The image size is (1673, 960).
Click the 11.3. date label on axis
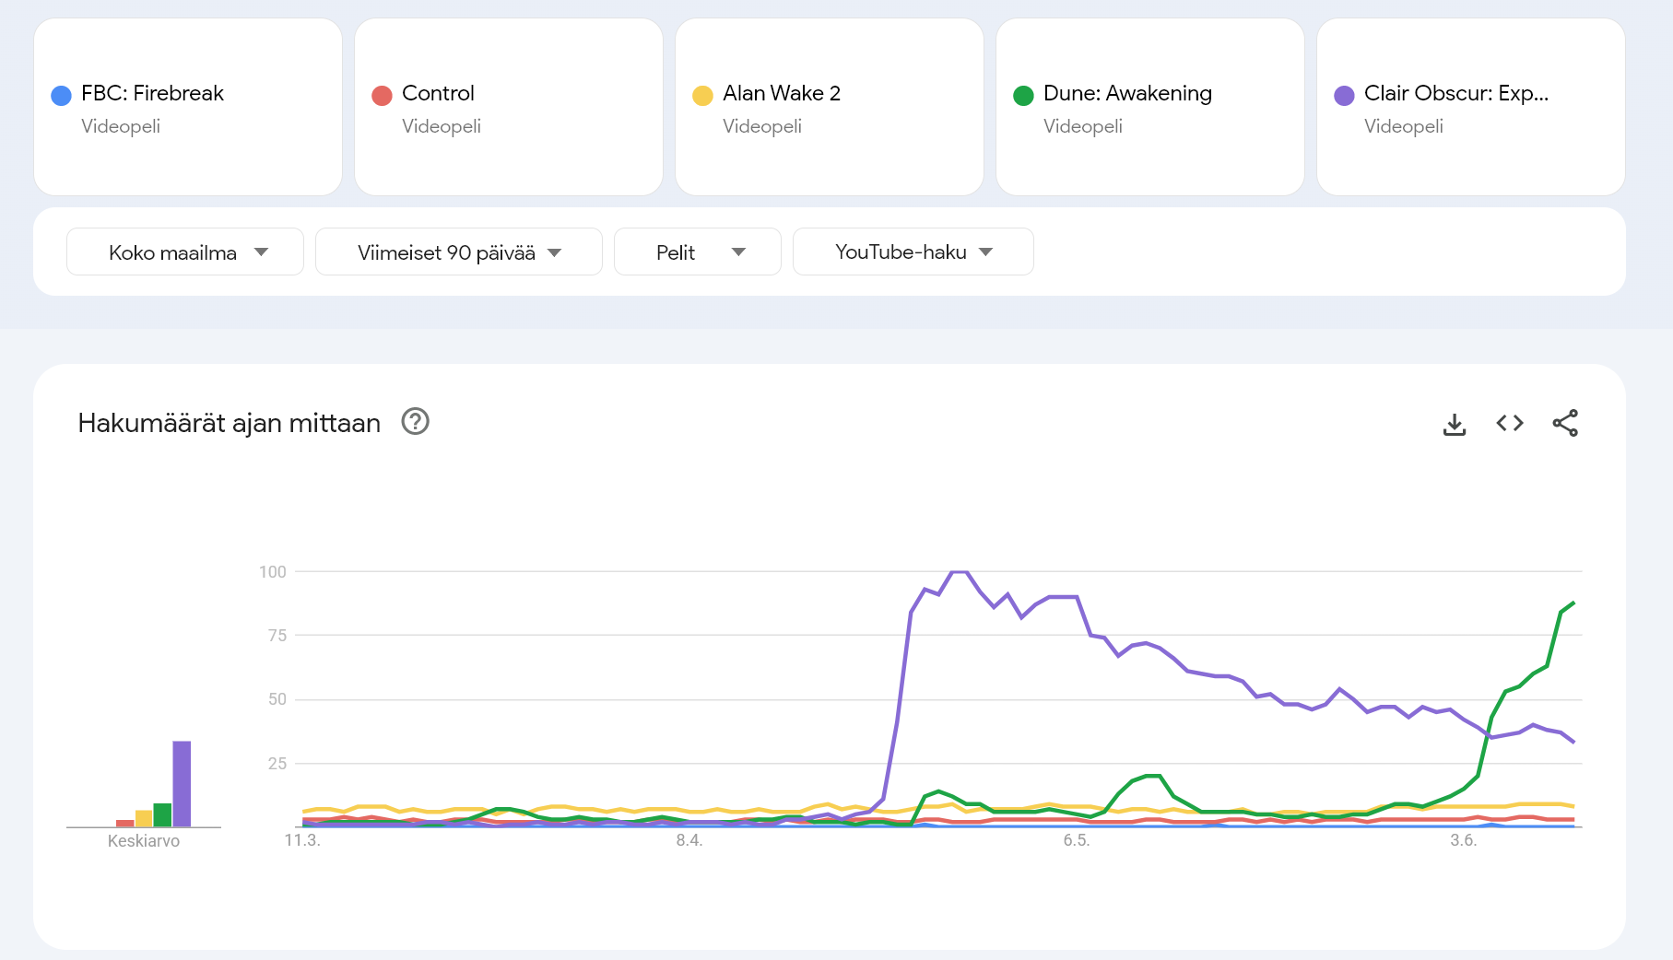tap(302, 840)
